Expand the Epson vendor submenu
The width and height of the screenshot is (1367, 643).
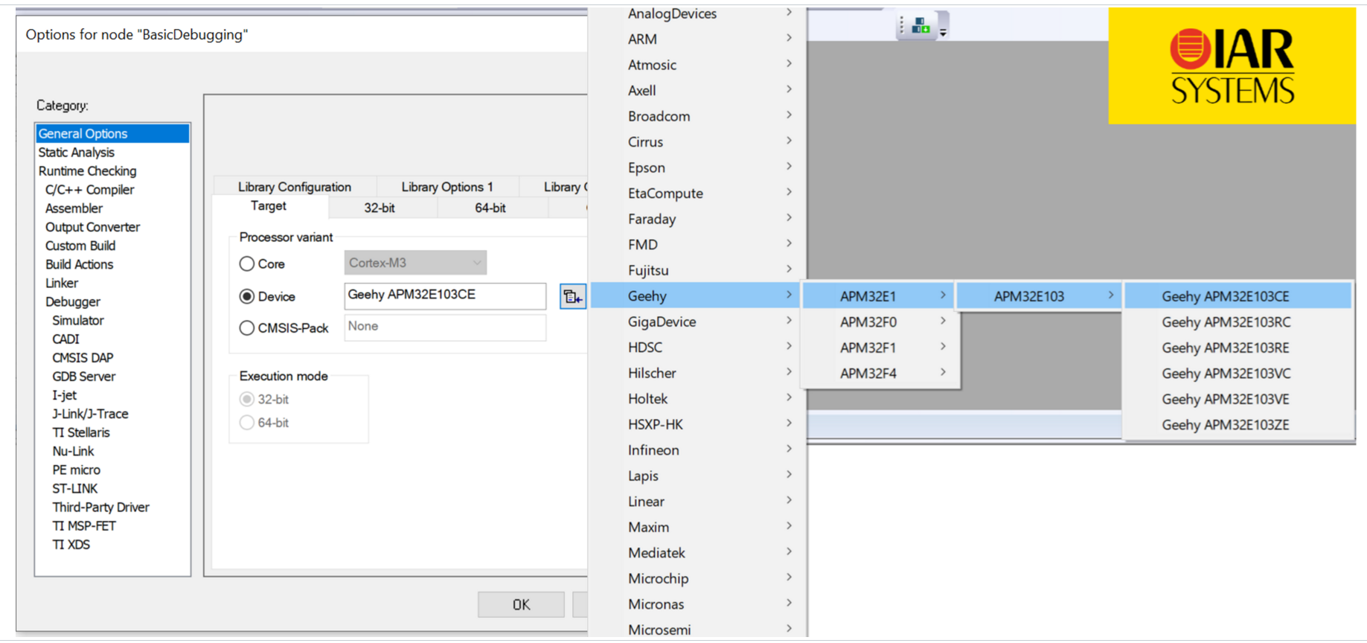pyautogui.click(x=698, y=167)
